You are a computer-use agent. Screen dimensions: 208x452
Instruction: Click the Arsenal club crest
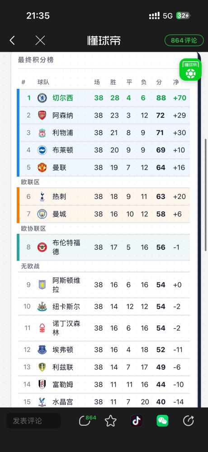click(x=43, y=115)
